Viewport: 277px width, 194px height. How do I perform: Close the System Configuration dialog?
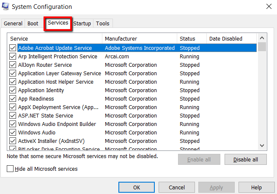[x=269, y=7]
